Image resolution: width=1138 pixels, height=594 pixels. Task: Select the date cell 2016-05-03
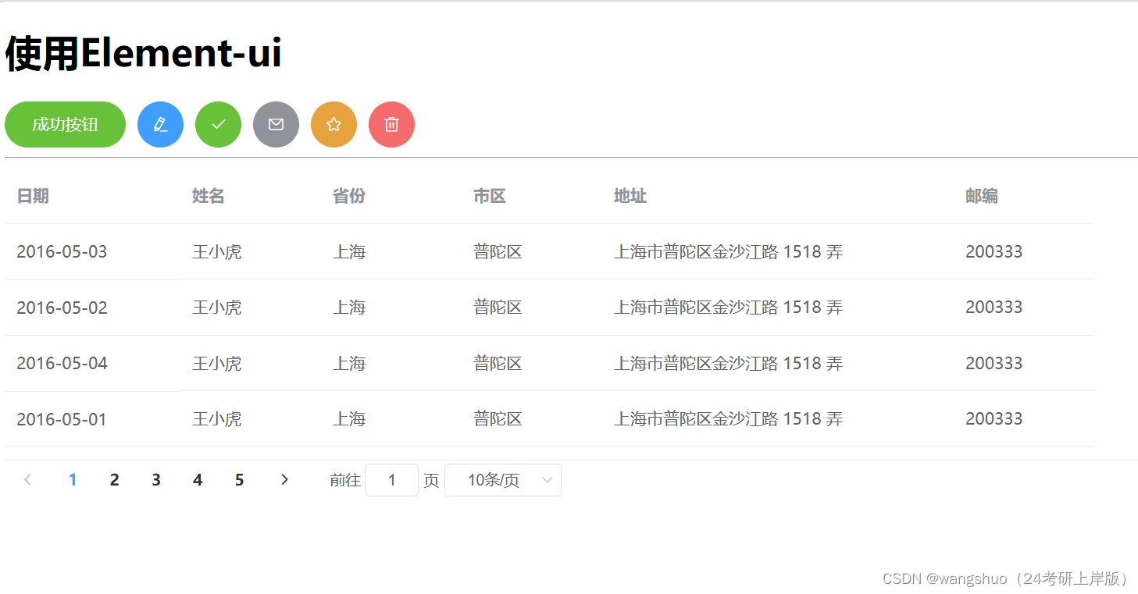coord(62,251)
